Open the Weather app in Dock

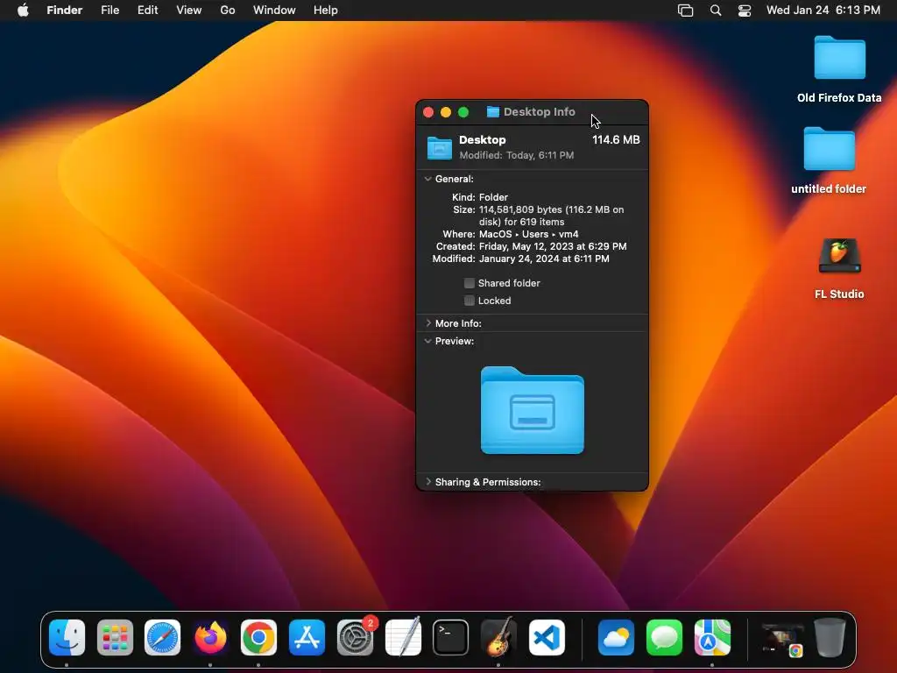[x=616, y=638]
